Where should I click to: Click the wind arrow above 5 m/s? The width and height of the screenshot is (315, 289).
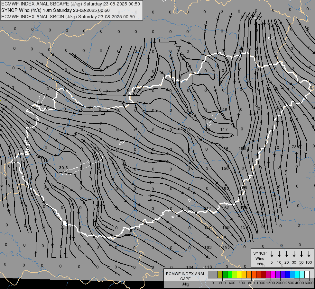coord(272,254)
